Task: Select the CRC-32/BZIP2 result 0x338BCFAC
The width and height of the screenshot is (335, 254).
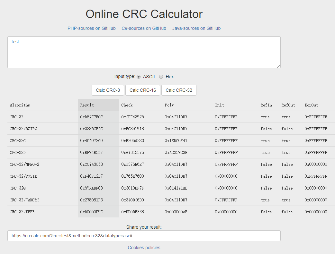Action: [91, 129]
